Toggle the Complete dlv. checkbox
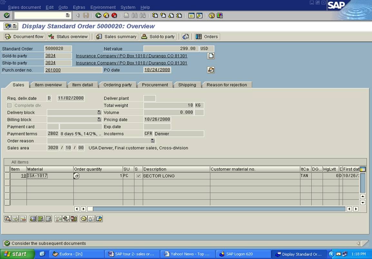372x259 pixels. click(9, 105)
